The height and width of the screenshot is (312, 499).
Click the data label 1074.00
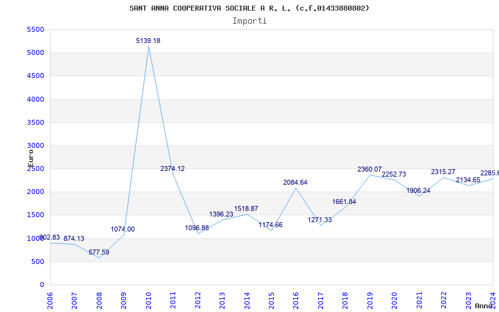tap(122, 229)
